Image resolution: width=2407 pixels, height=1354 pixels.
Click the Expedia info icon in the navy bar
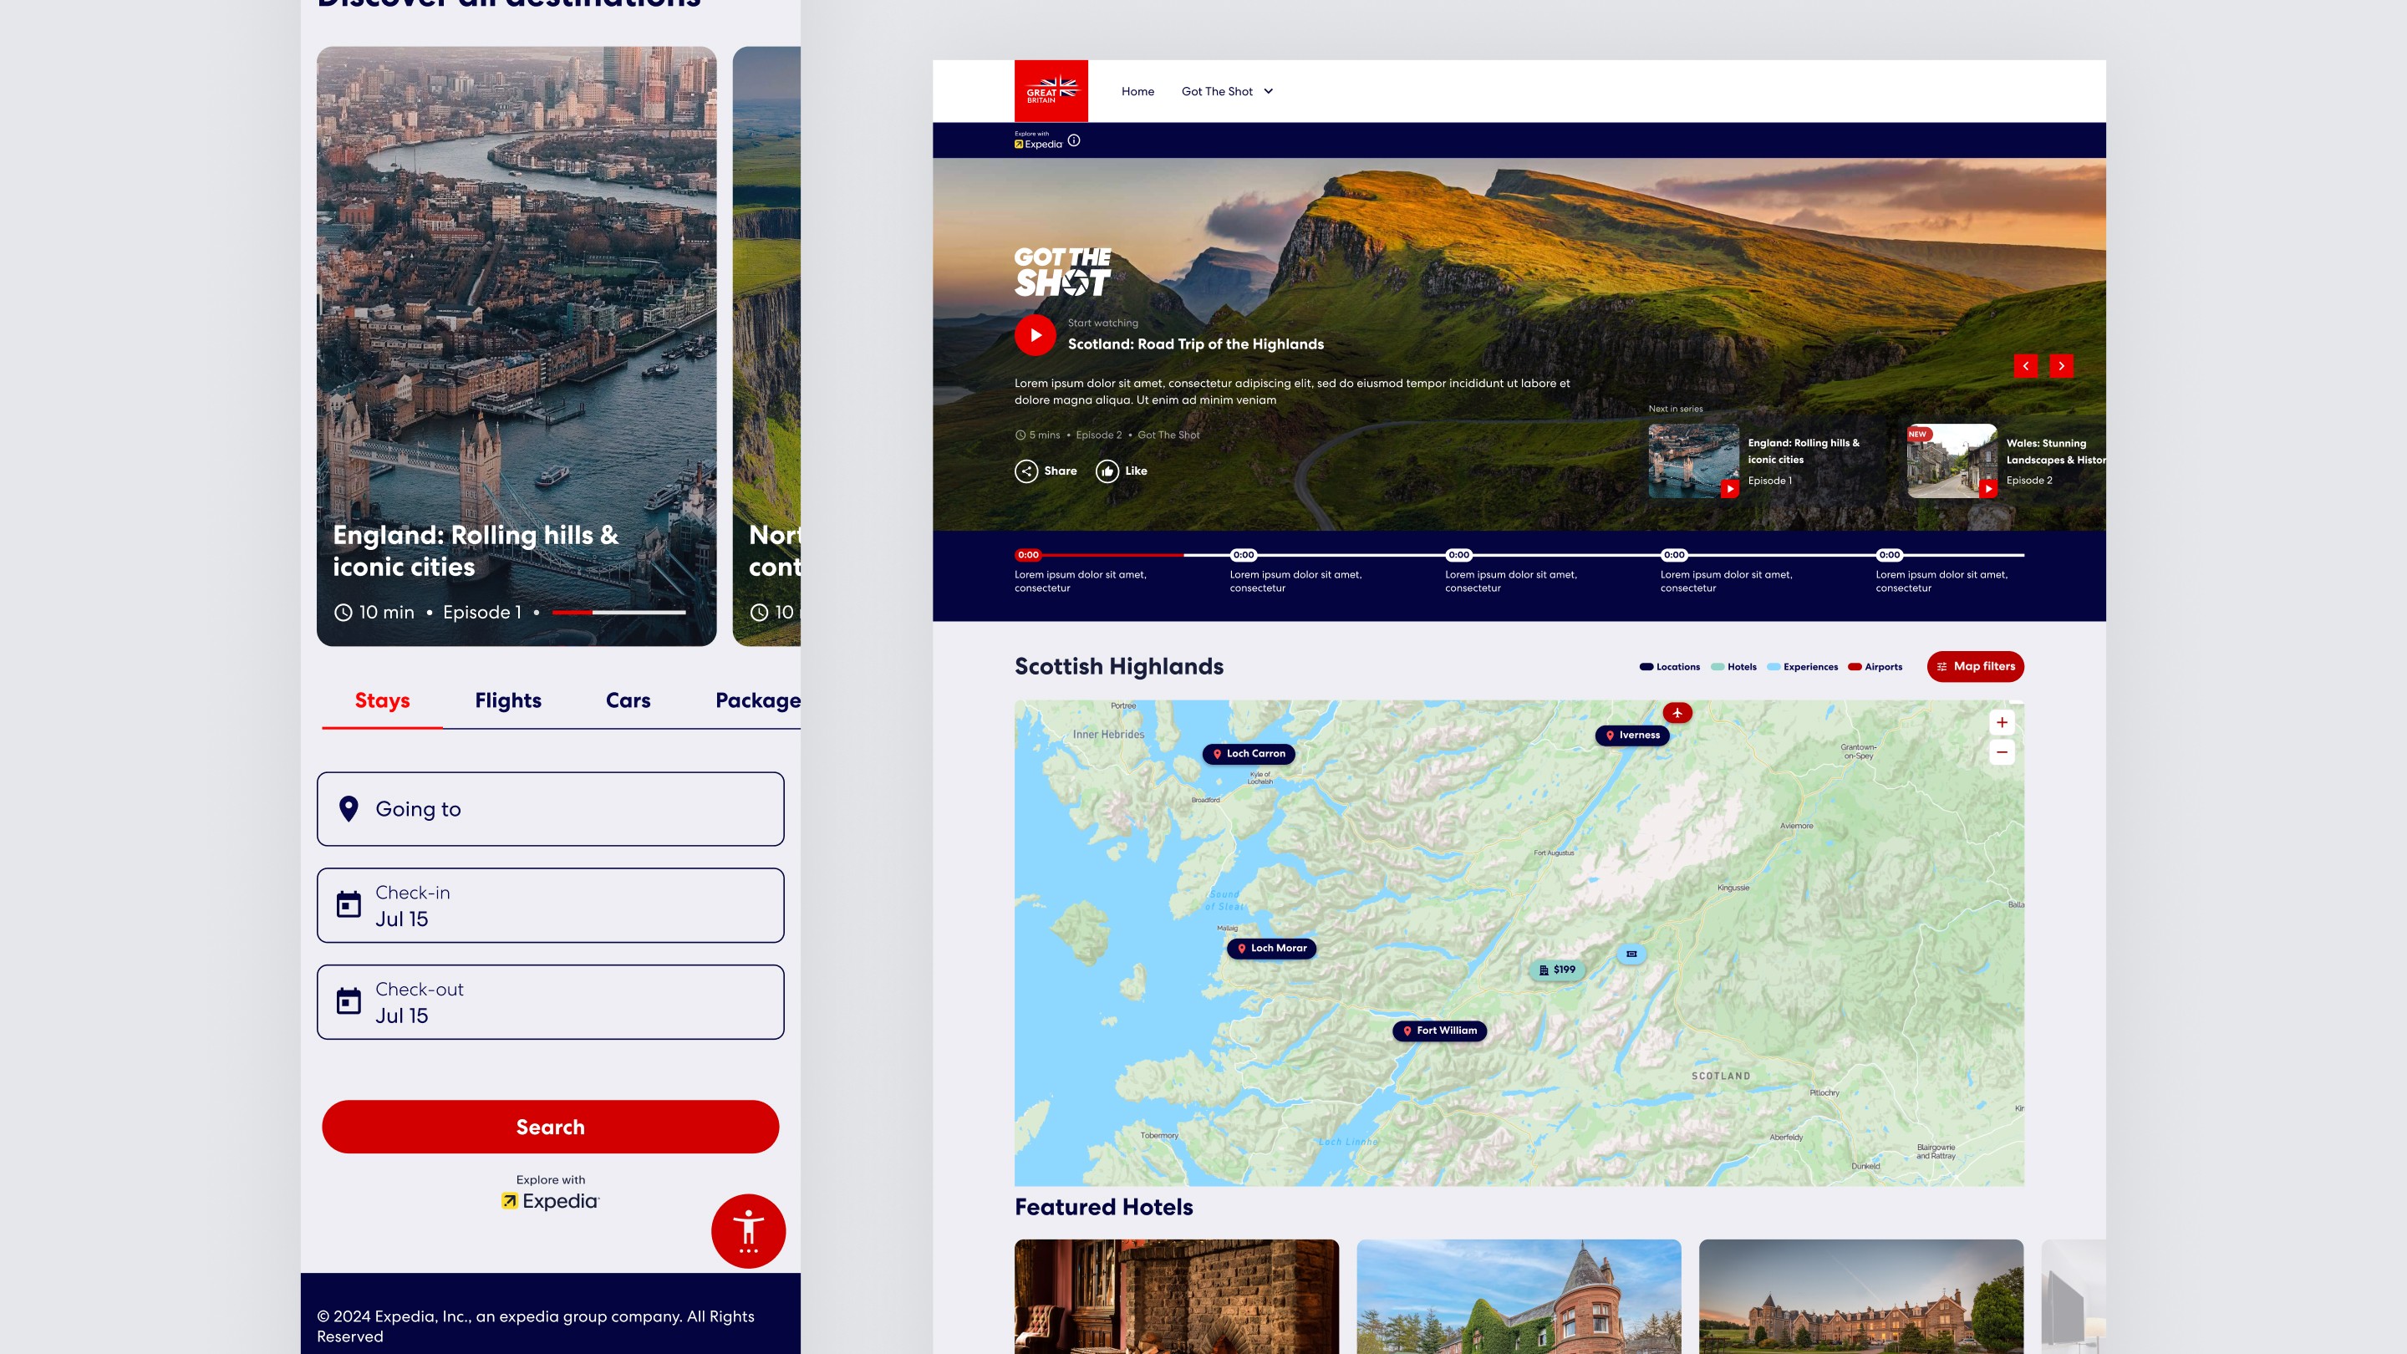click(1074, 141)
